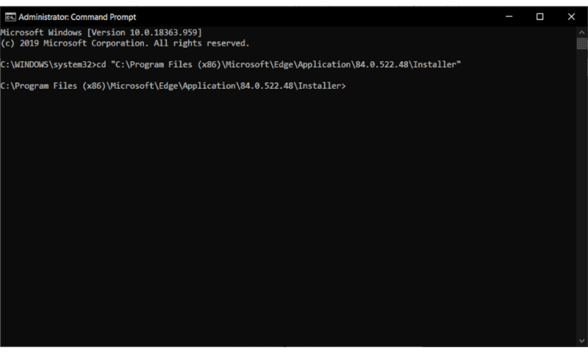Click the scrollbar down arrow
This screenshot has width=588, height=353.
tap(581, 343)
